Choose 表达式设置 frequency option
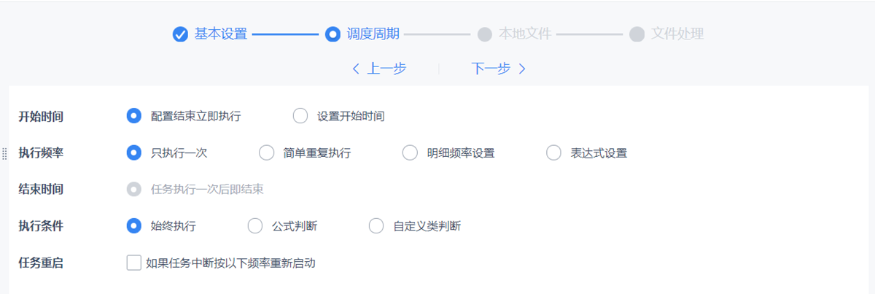The height and width of the screenshot is (294, 875). click(x=553, y=153)
